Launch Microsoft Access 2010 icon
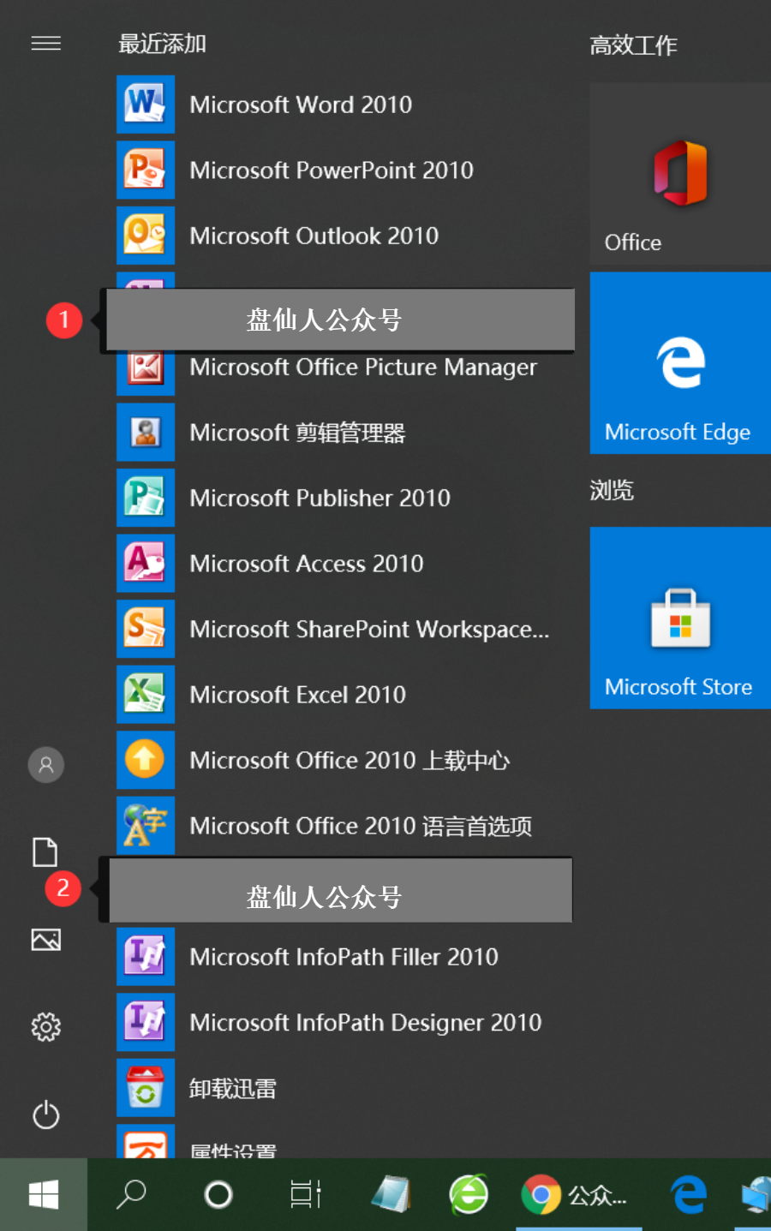 click(146, 564)
